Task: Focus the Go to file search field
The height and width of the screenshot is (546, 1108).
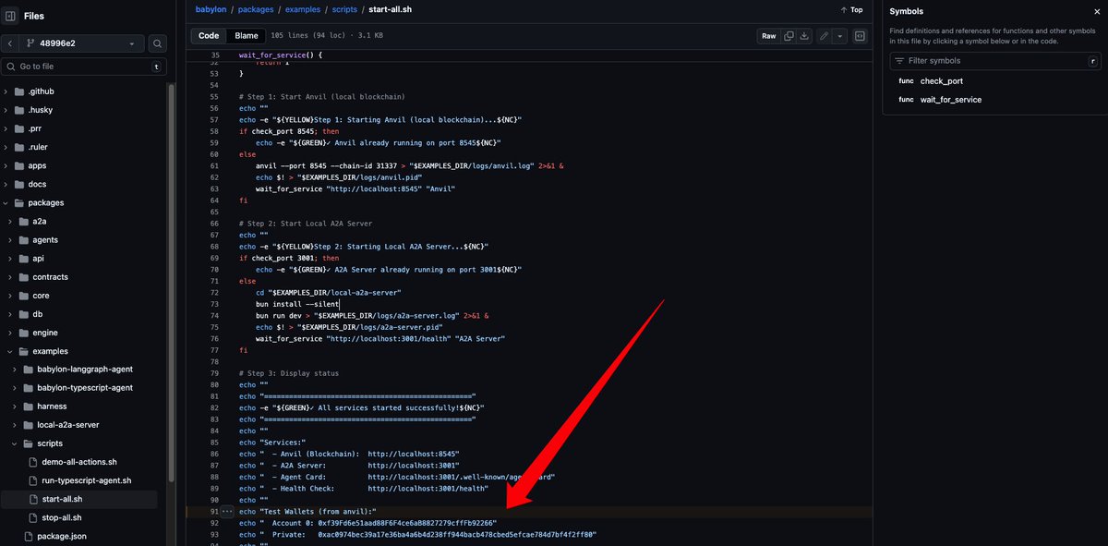Action: point(86,67)
